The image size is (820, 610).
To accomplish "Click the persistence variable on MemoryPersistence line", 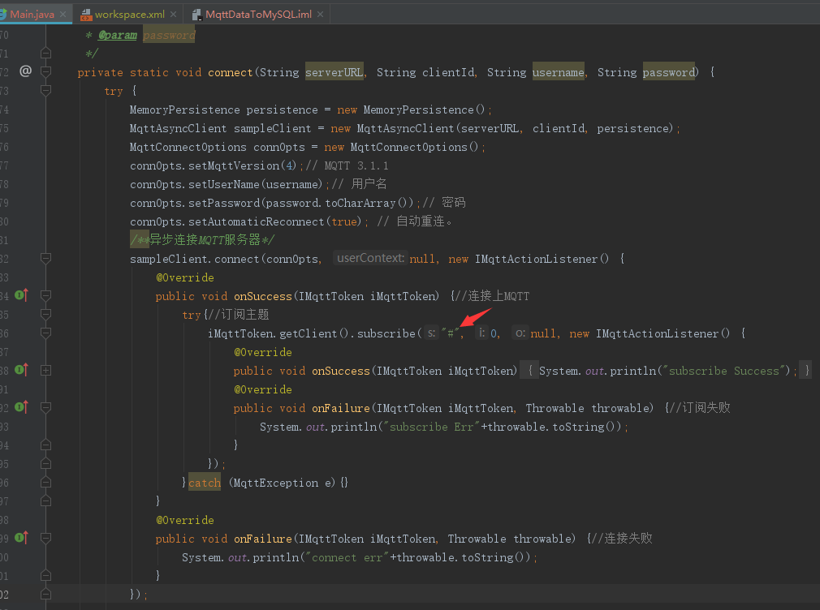I will click(x=282, y=110).
